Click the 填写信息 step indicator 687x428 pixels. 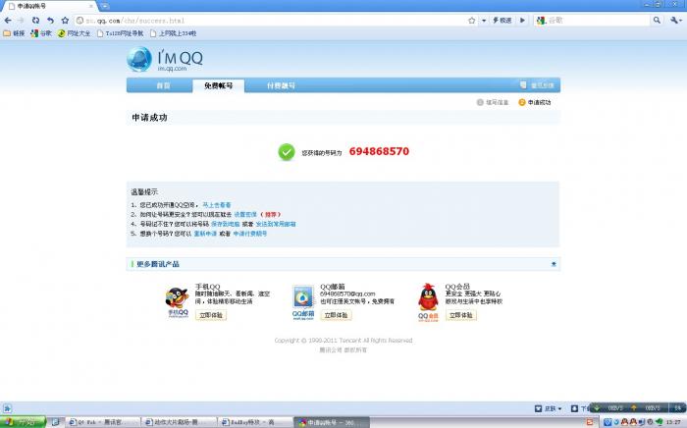493,102
